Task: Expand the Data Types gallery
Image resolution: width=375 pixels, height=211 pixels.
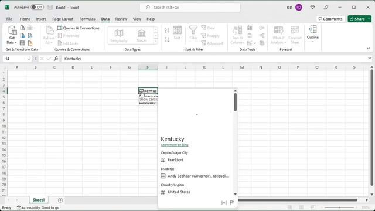Action: click(x=156, y=41)
